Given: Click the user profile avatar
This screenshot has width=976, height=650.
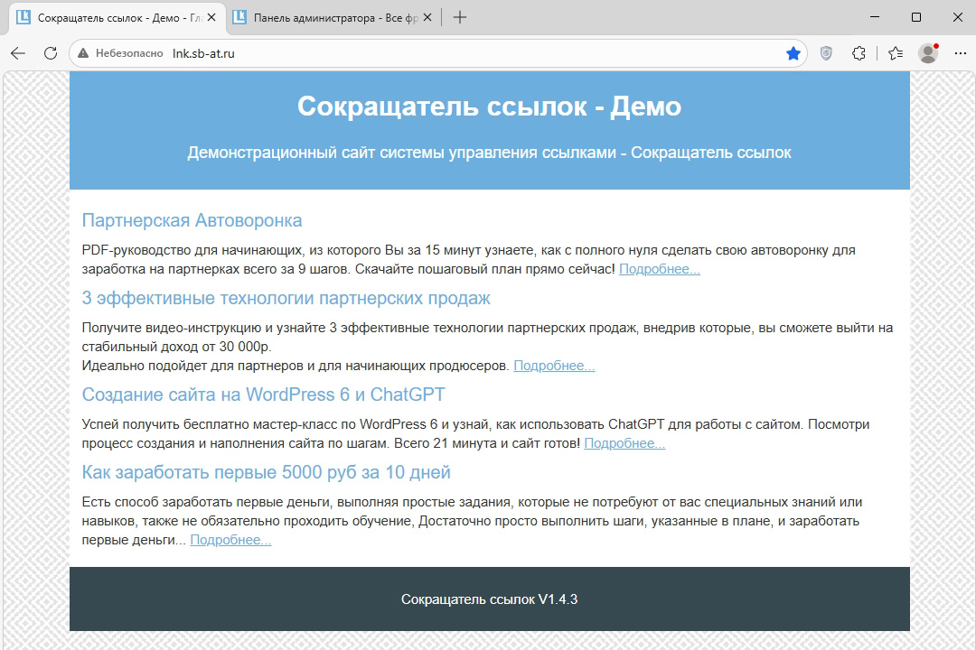Looking at the screenshot, I should [928, 53].
